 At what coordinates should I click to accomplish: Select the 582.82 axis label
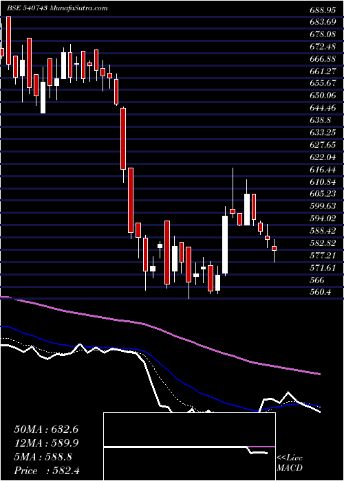click(x=322, y=243)
